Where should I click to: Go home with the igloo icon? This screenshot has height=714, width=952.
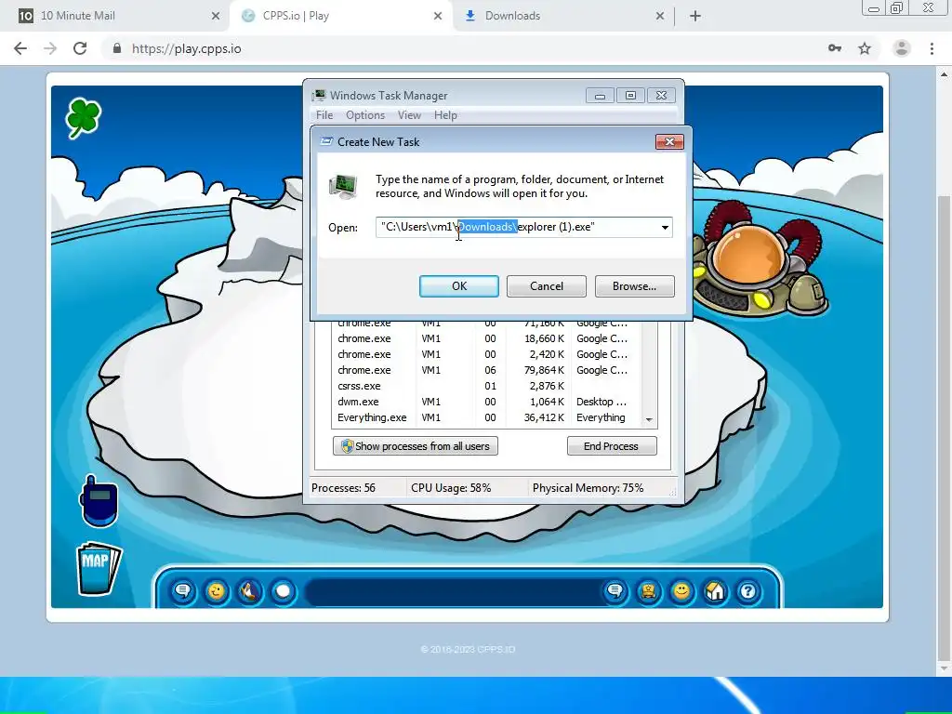pyautogui.click(x=715, y=590)
